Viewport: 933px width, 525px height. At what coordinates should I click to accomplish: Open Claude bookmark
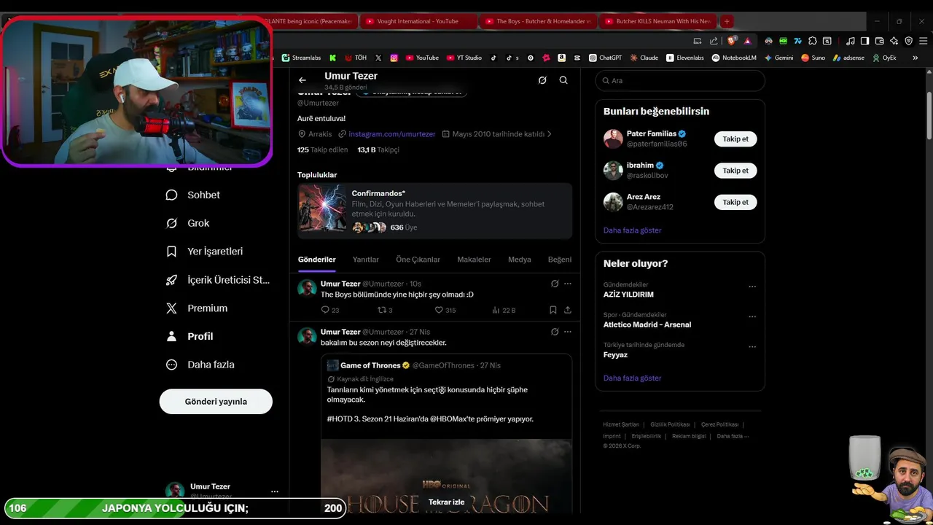pos(644,58)
